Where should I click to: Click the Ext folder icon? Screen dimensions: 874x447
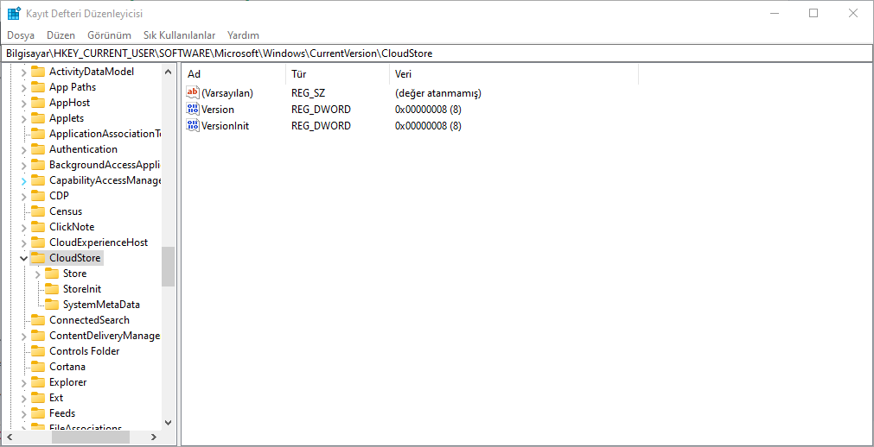click(38, 398)
